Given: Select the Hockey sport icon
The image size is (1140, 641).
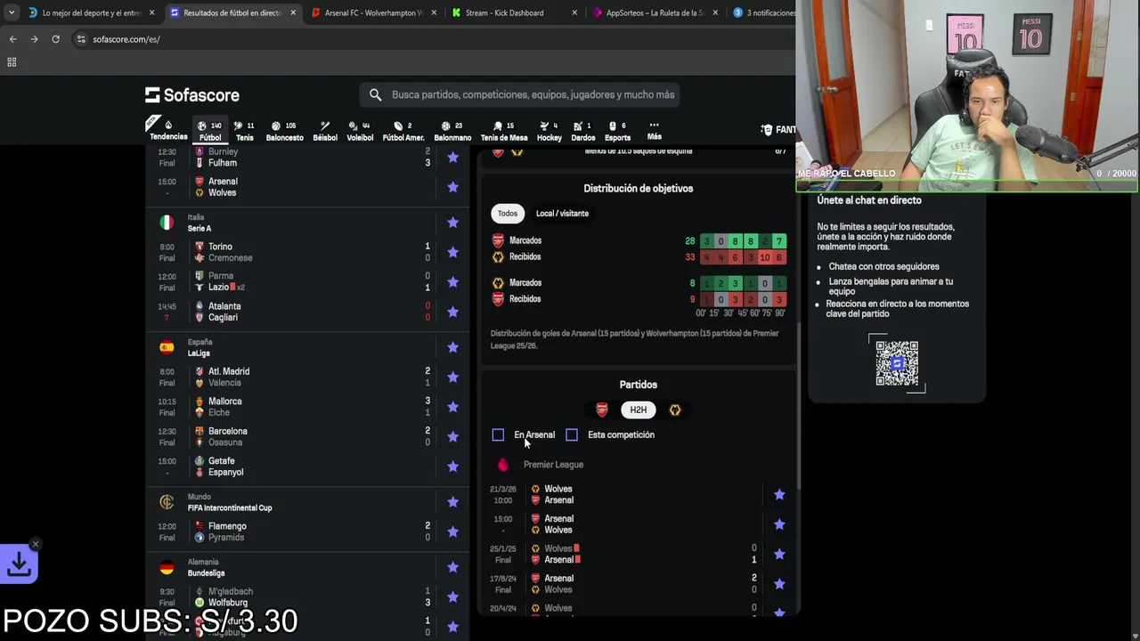Looking at the screenshot, I should (x=544, y=126).
